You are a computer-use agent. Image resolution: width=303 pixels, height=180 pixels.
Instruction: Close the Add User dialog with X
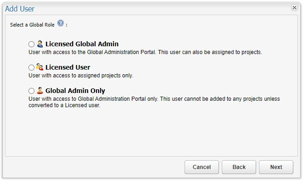(294, 7)
